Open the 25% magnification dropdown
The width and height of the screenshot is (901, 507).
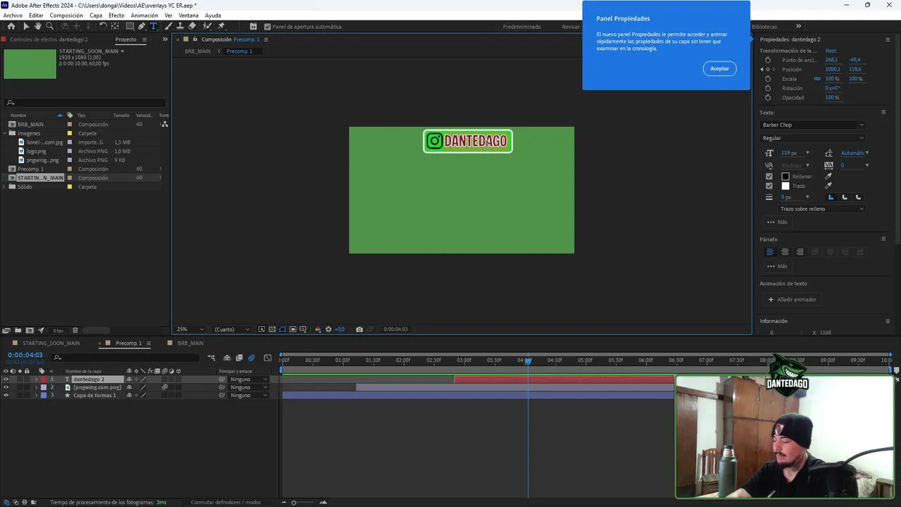coord(190,329)
